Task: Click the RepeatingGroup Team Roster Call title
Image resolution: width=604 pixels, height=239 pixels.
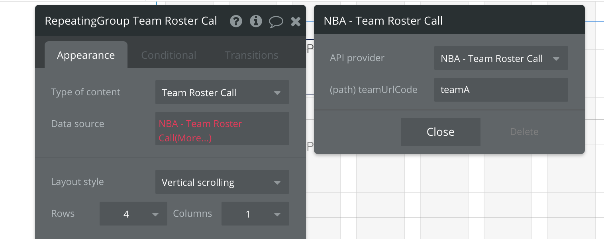Action: pos(131,21)
